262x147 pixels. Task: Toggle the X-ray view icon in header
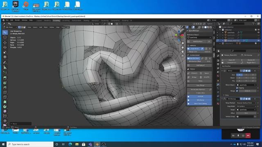[x=200, y=27]
